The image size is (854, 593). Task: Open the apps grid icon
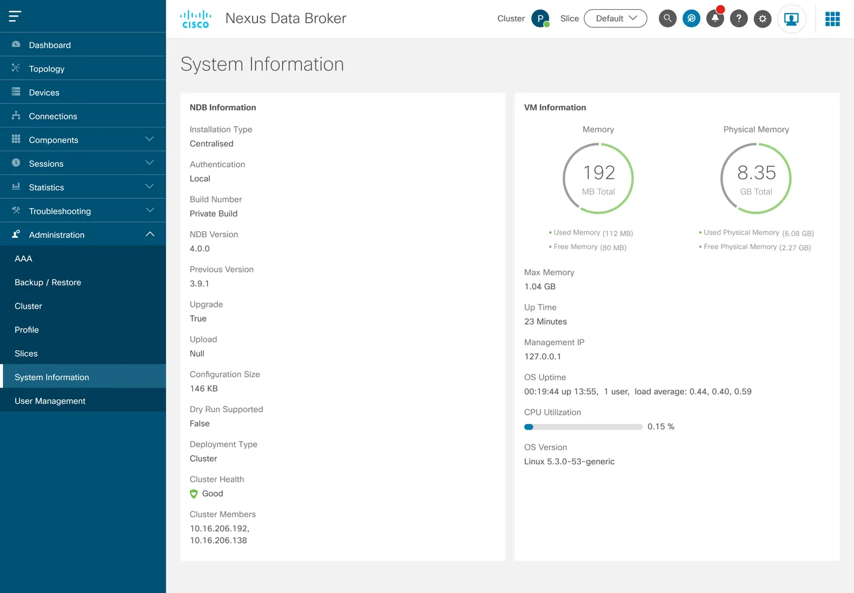[833, 19]
